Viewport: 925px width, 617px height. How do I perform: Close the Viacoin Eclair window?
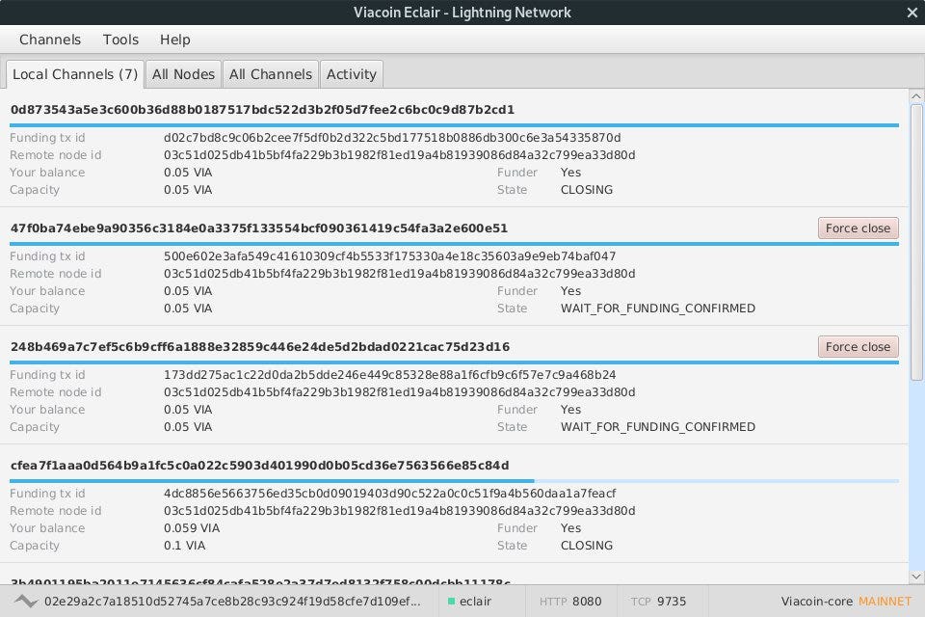(x=912, y=13)
